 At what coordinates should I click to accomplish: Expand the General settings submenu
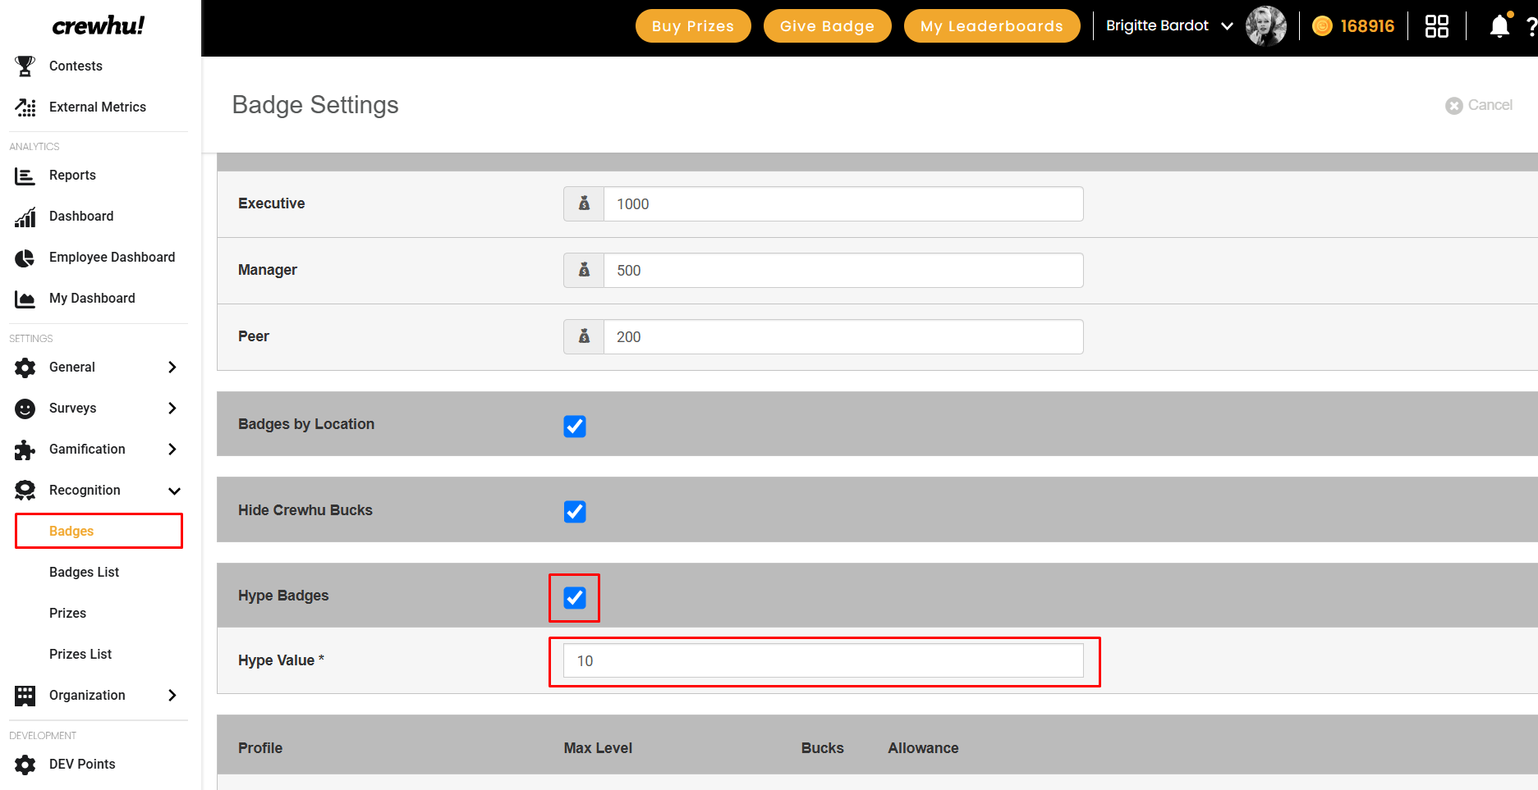tap(172, 368)
